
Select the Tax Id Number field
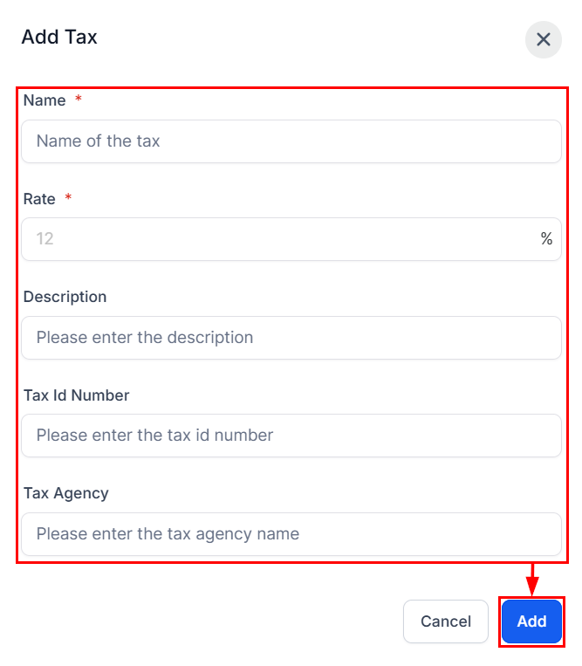[291, 436]
